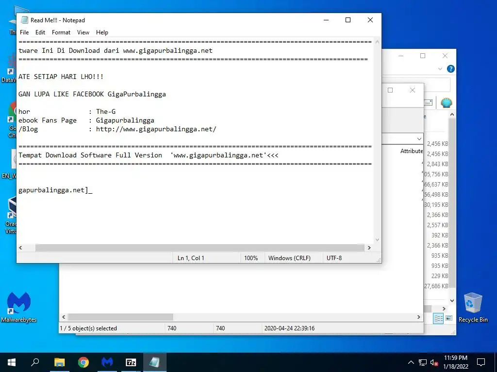The image size is (497, 372).
Task: Click the '2,843 KB' size entry
Action: point(437,164)
